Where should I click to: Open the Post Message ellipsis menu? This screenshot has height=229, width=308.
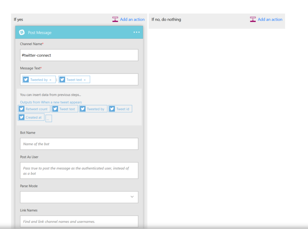(x=137, y=32)
